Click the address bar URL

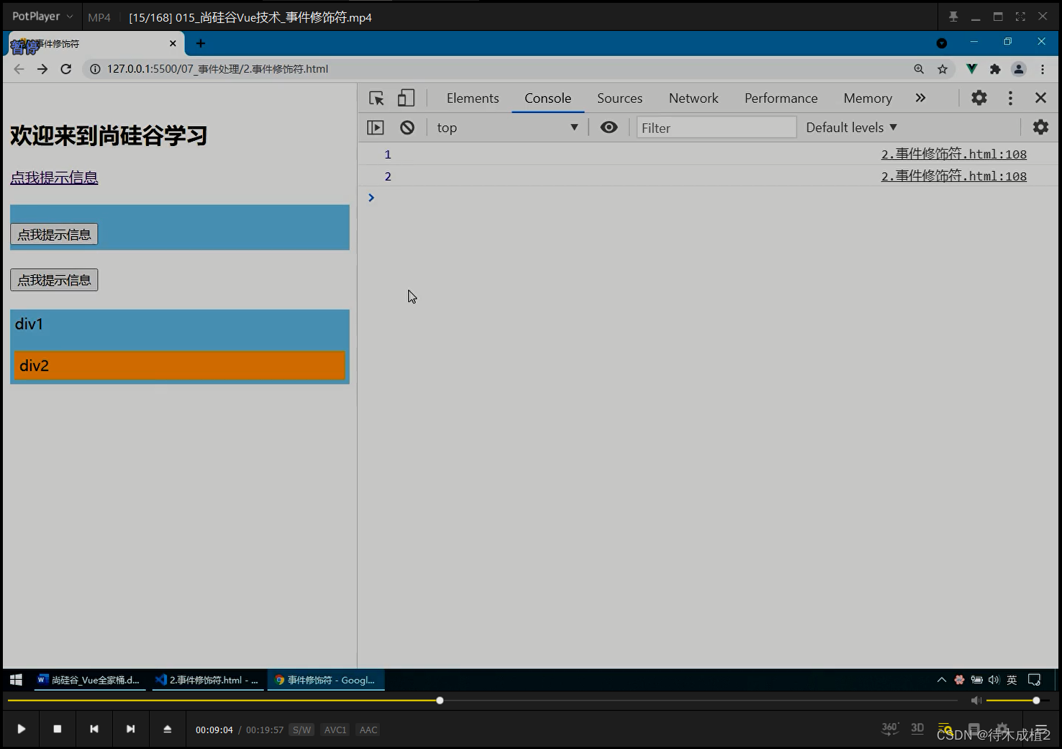point(217,69)
